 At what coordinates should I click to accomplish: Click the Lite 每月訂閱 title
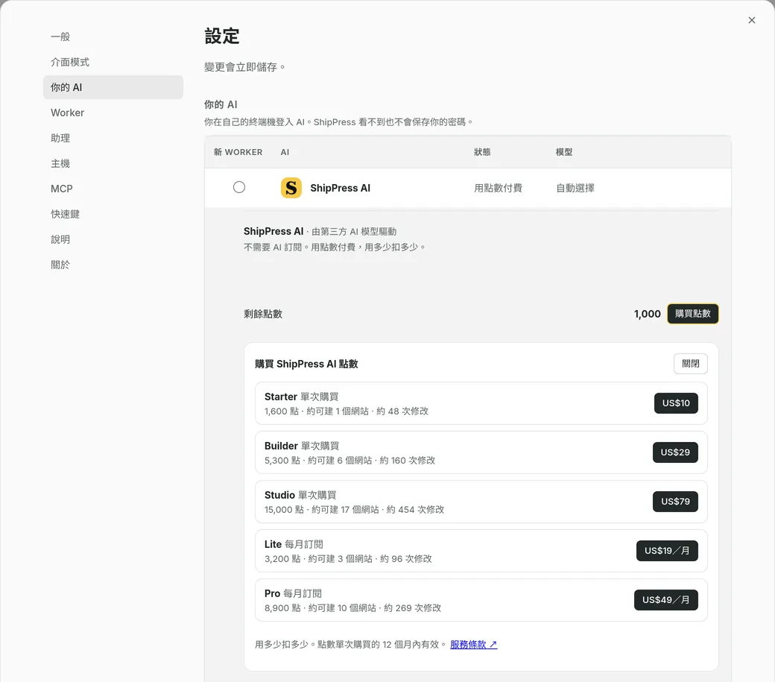tap(294, 544)
